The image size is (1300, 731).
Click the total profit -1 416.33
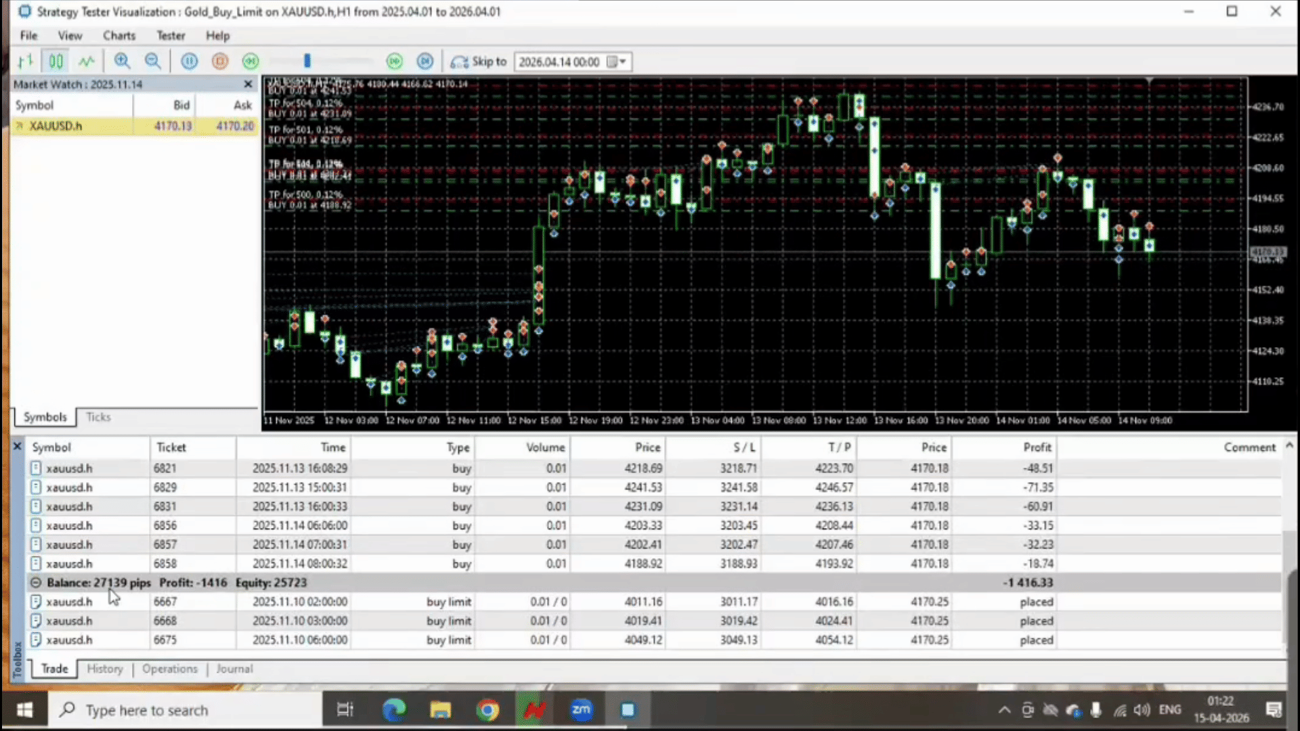[1027, 583]
